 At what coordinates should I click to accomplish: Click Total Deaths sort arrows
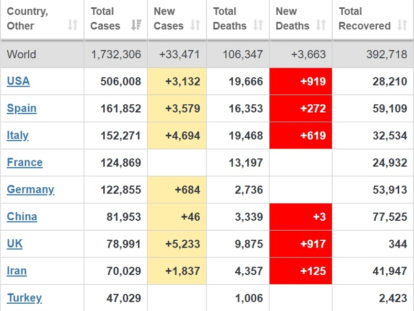tap(258, 26)
